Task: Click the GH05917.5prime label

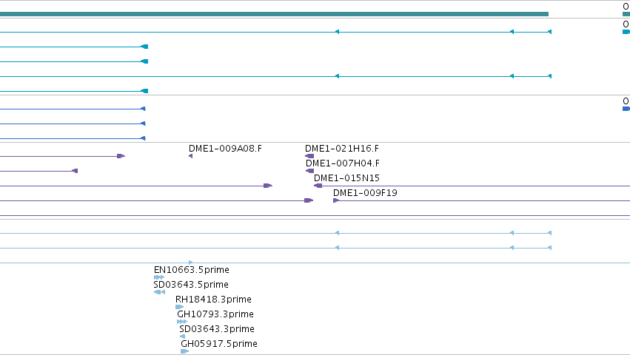Action: pyautogui.click(x=219, y=344)
